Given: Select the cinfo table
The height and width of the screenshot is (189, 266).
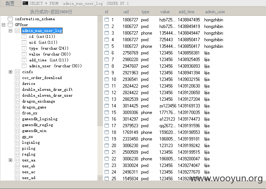Looking at the screenshot, I should click(28, 72).
